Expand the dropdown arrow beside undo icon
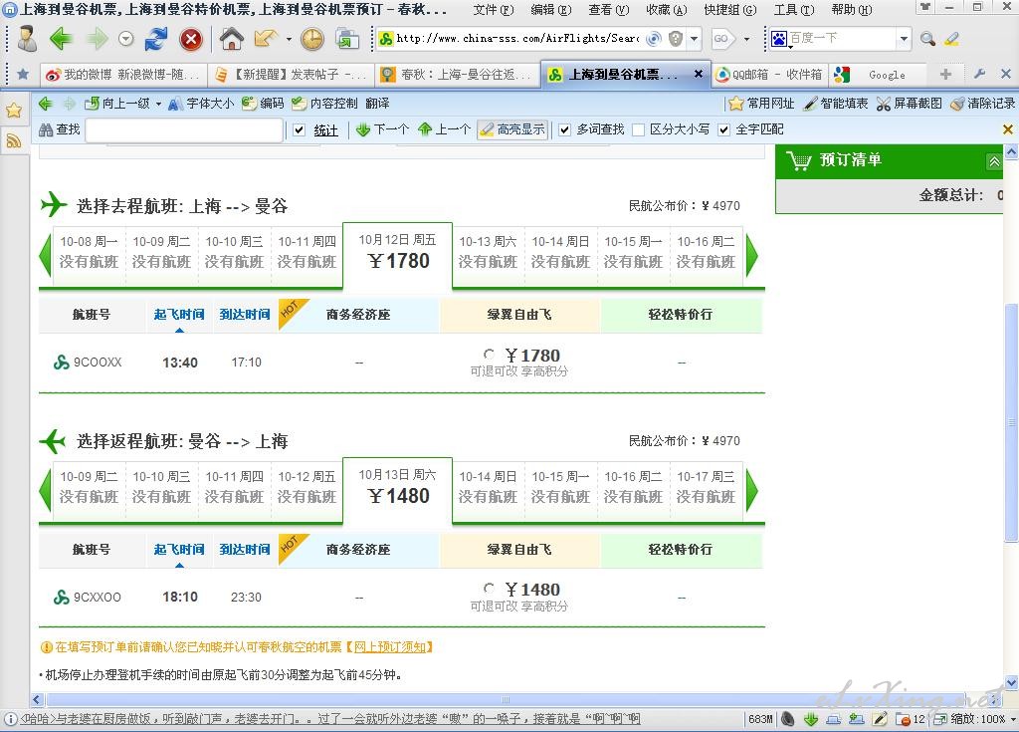 289,39
